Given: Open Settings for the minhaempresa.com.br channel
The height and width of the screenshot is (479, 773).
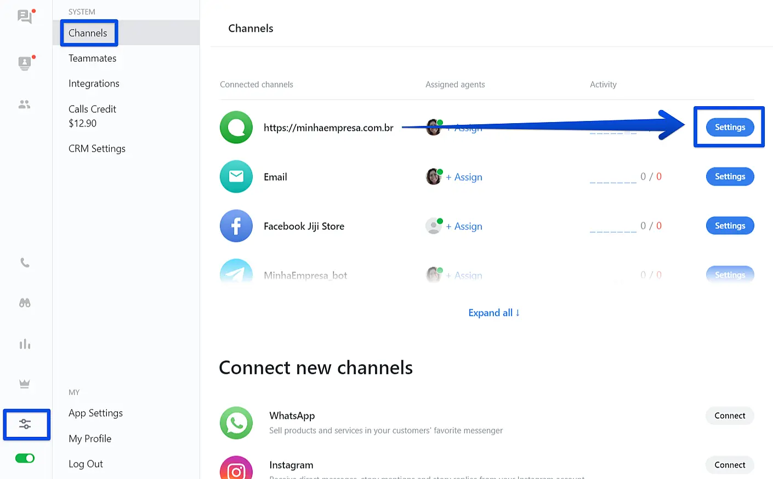Looking at the screenshot, I should tap(730, 128).
